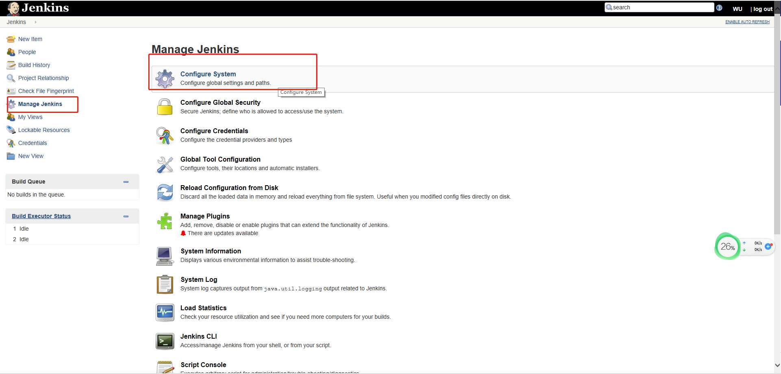Screen dimensions: 781x374
Task: Collapse the Build Queue panel
Action: [126, 182]
